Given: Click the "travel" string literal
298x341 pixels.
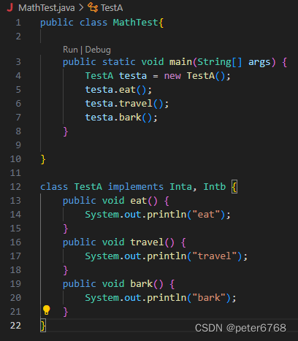Looking at the screenshot, I should click(x=214, y=256).
